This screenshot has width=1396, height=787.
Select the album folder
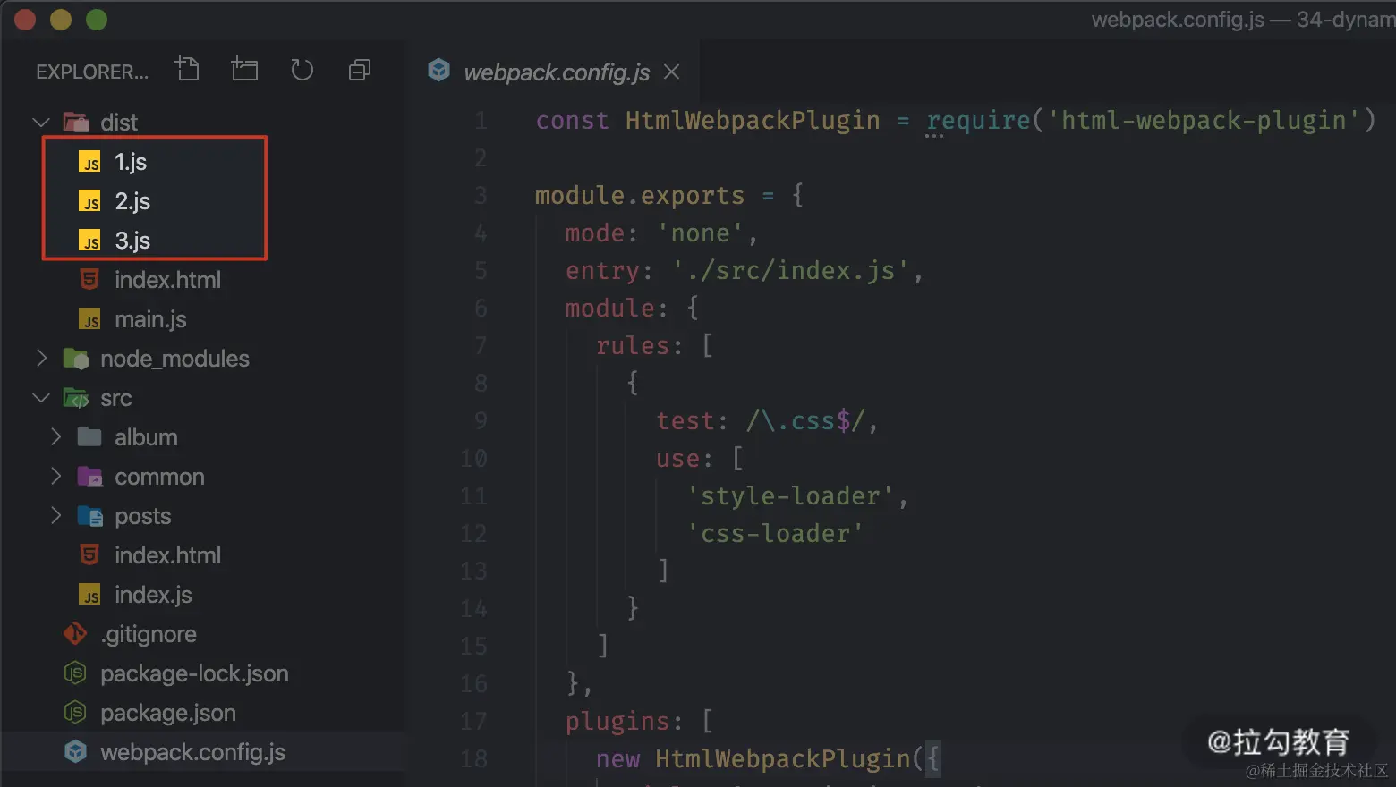click(146, 437)
